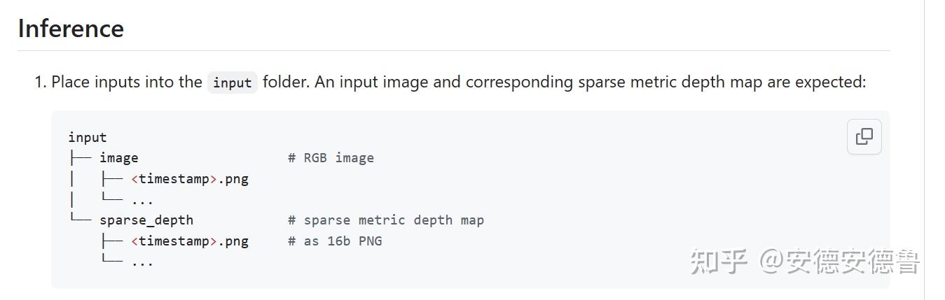Click 'Place inputs into the' sentence start

click(126, 83)
